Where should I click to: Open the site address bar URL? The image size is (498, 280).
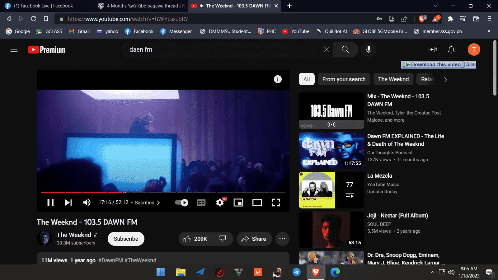coord(128,19)
